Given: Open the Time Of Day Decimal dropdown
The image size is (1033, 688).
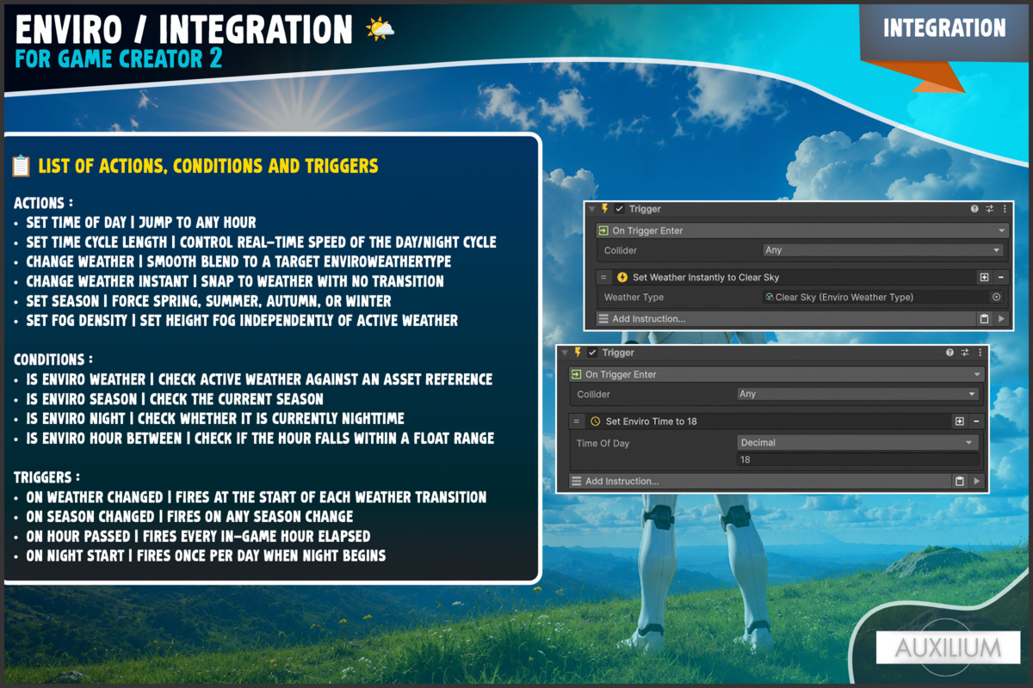Looking at the screenshot, I should click(857, 442).
